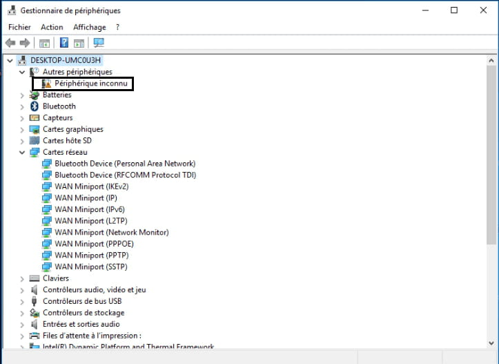Viewport: 499px width, 364px height.
Task: Expand the Contrôleurs de stockage node
Action: [22, 313]
